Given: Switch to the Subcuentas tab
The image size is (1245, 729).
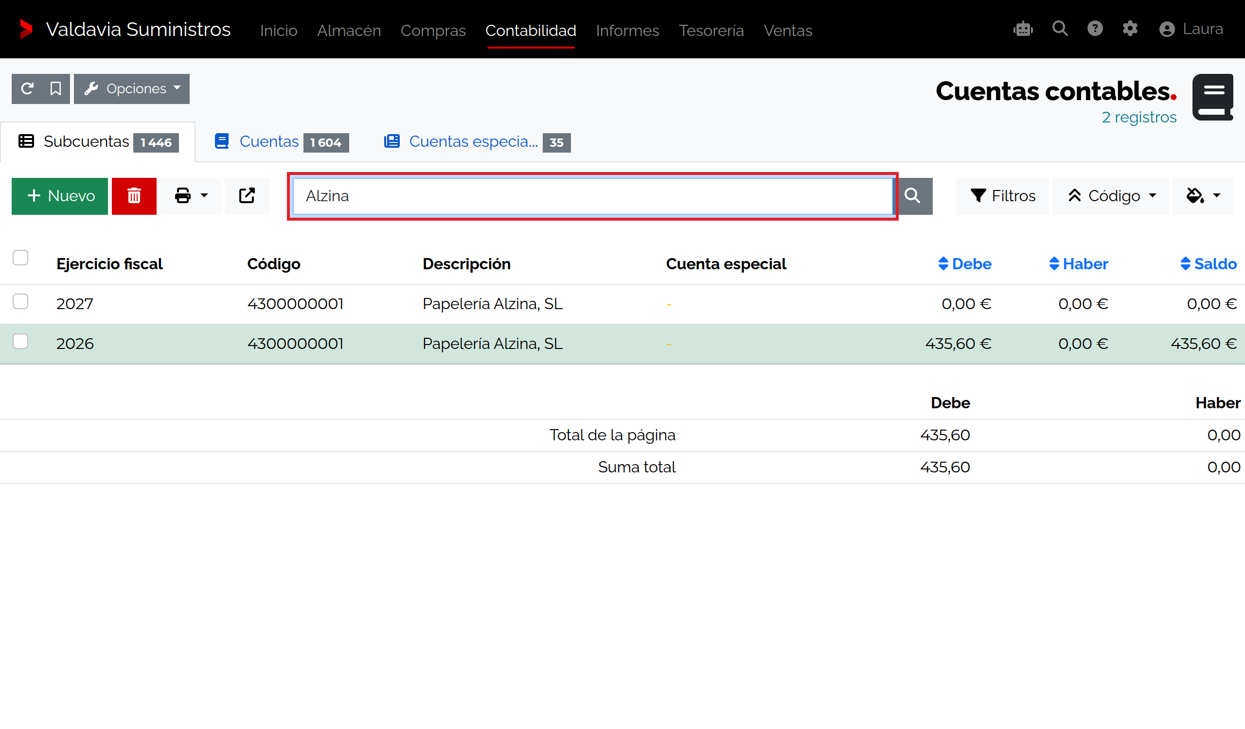Looking at the screenshot, I should click(x=98, y=142).
